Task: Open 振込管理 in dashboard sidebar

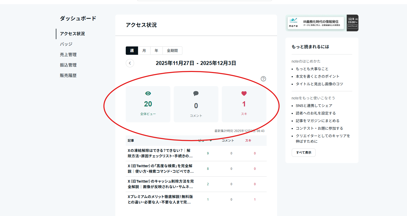Action: pyautogui.click(x=68, y=65)
